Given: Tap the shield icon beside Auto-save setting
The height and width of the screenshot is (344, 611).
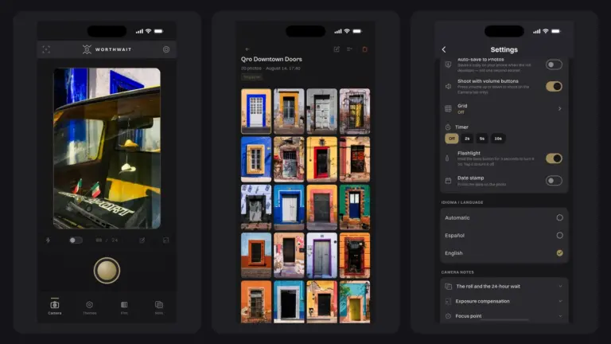Looking at the screenshot, I should tap(448, 64).
